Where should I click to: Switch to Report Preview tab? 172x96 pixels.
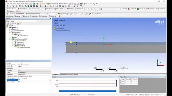coord(73,74)
